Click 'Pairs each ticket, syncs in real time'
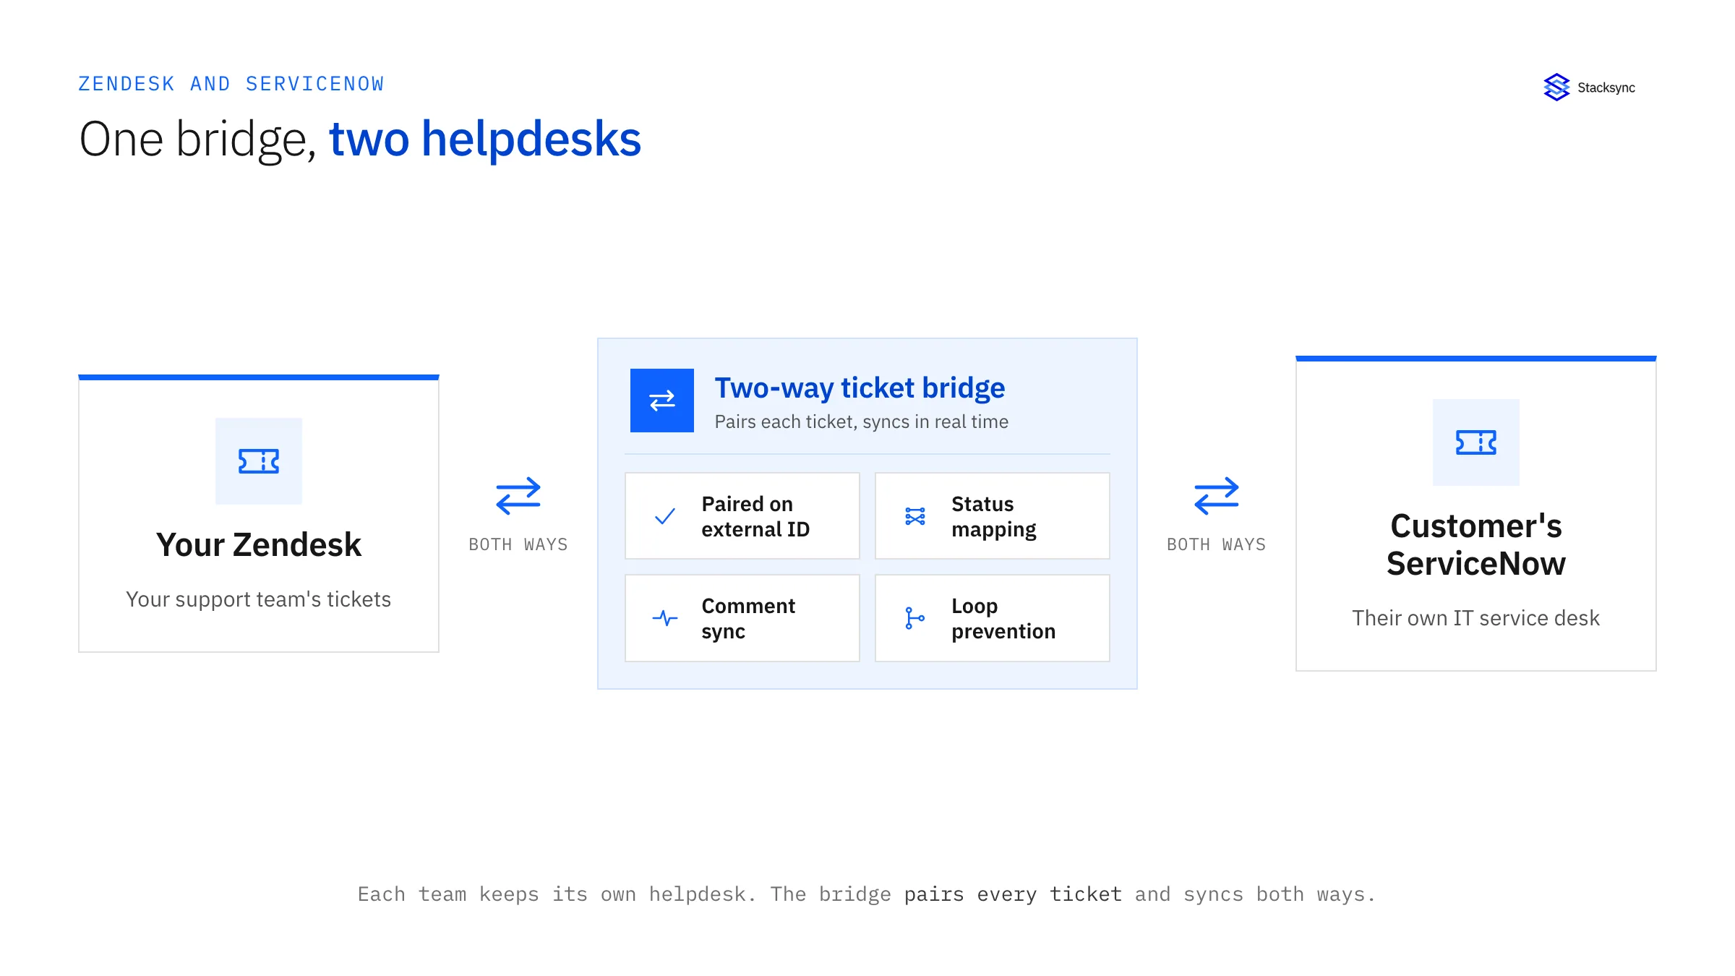Screen dimensions: 1735x976 [862, 421]
